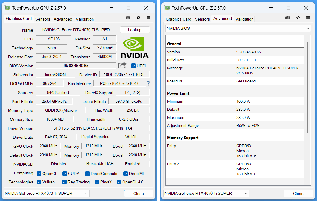Click the GPU name field
The image size is (317, 201).
(76, 30)
